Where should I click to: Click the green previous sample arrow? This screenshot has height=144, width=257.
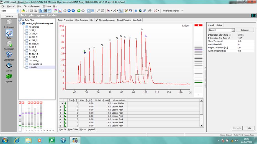point(79,11)
